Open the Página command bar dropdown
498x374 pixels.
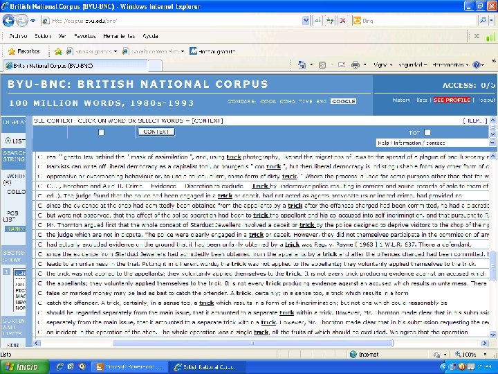(x=382, y=65)
